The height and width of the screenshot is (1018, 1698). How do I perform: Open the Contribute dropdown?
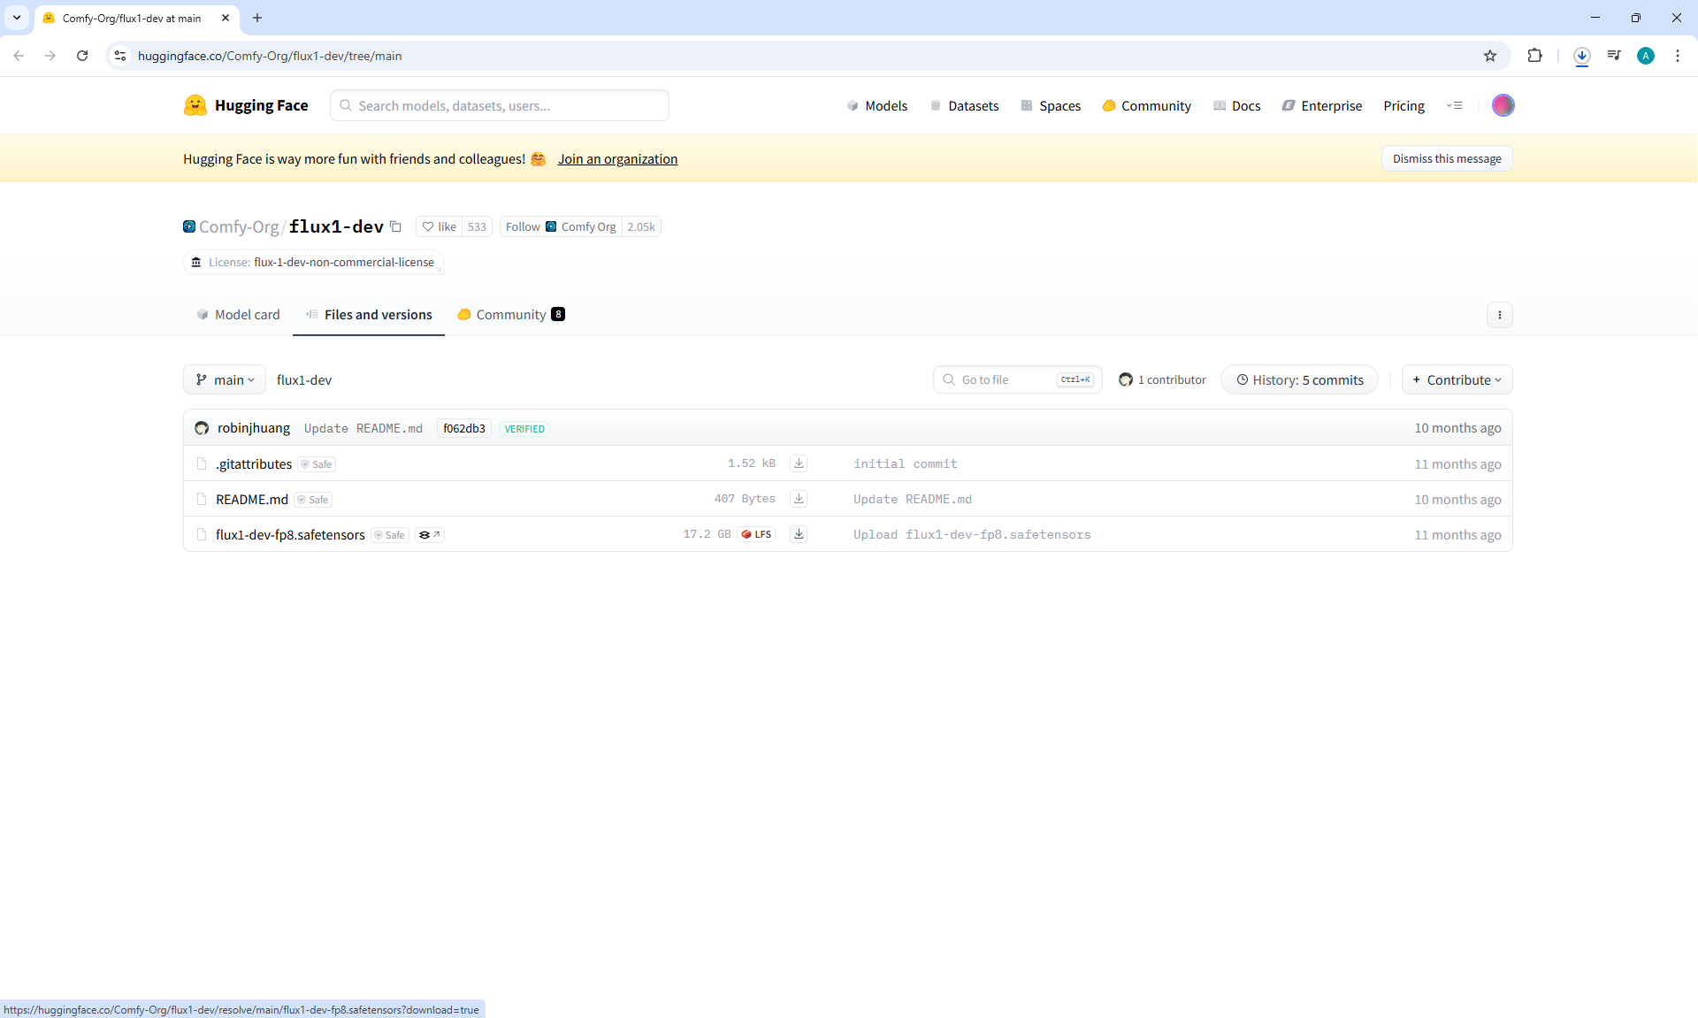point(1457,379)
